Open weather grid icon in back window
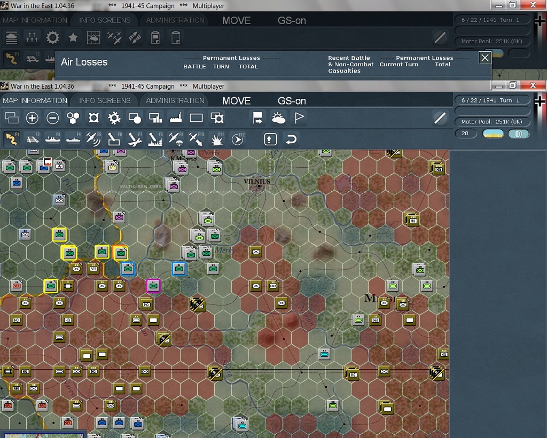 [x=93, y=38]
